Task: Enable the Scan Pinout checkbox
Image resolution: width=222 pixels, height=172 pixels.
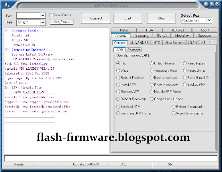Action: (51, 15)
